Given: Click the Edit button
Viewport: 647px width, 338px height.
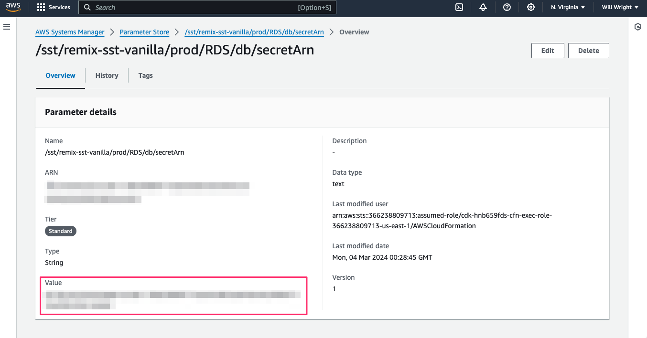Looking at the screenshot, I should click(x=548, y=50).
